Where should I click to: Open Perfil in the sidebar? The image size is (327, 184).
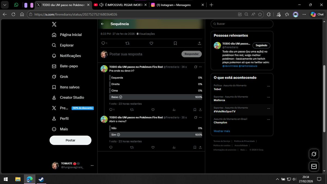point(60,119)
